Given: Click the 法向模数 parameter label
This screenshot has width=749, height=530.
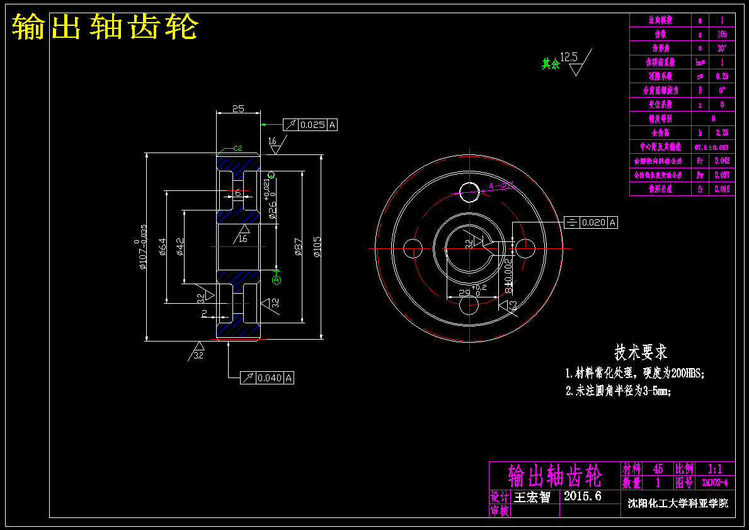Looking at the screenshot, I should [x=660, y=20].
